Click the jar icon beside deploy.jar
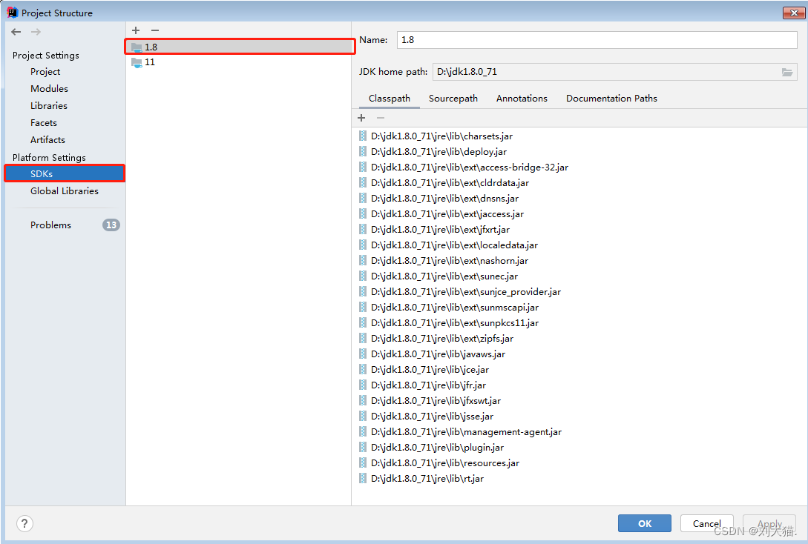The width and height of the screenshot is (808, 544). click(363, 151)
